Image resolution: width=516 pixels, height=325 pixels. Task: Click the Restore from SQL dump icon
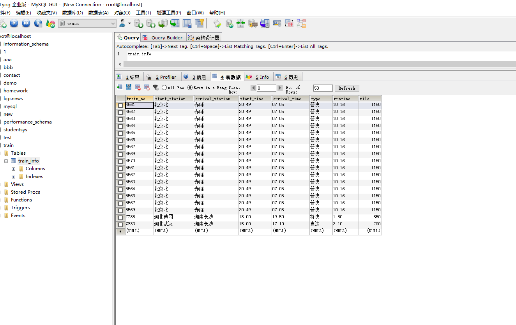pos(163,23)
